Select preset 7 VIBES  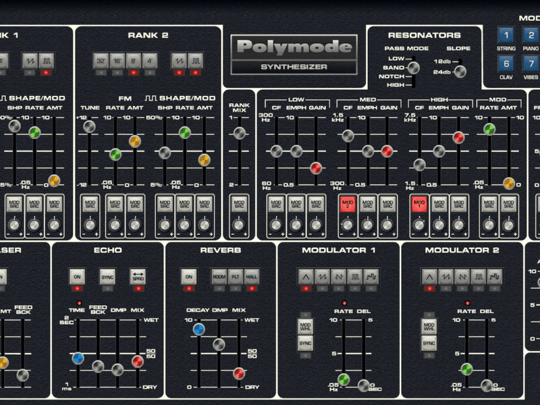531,63
